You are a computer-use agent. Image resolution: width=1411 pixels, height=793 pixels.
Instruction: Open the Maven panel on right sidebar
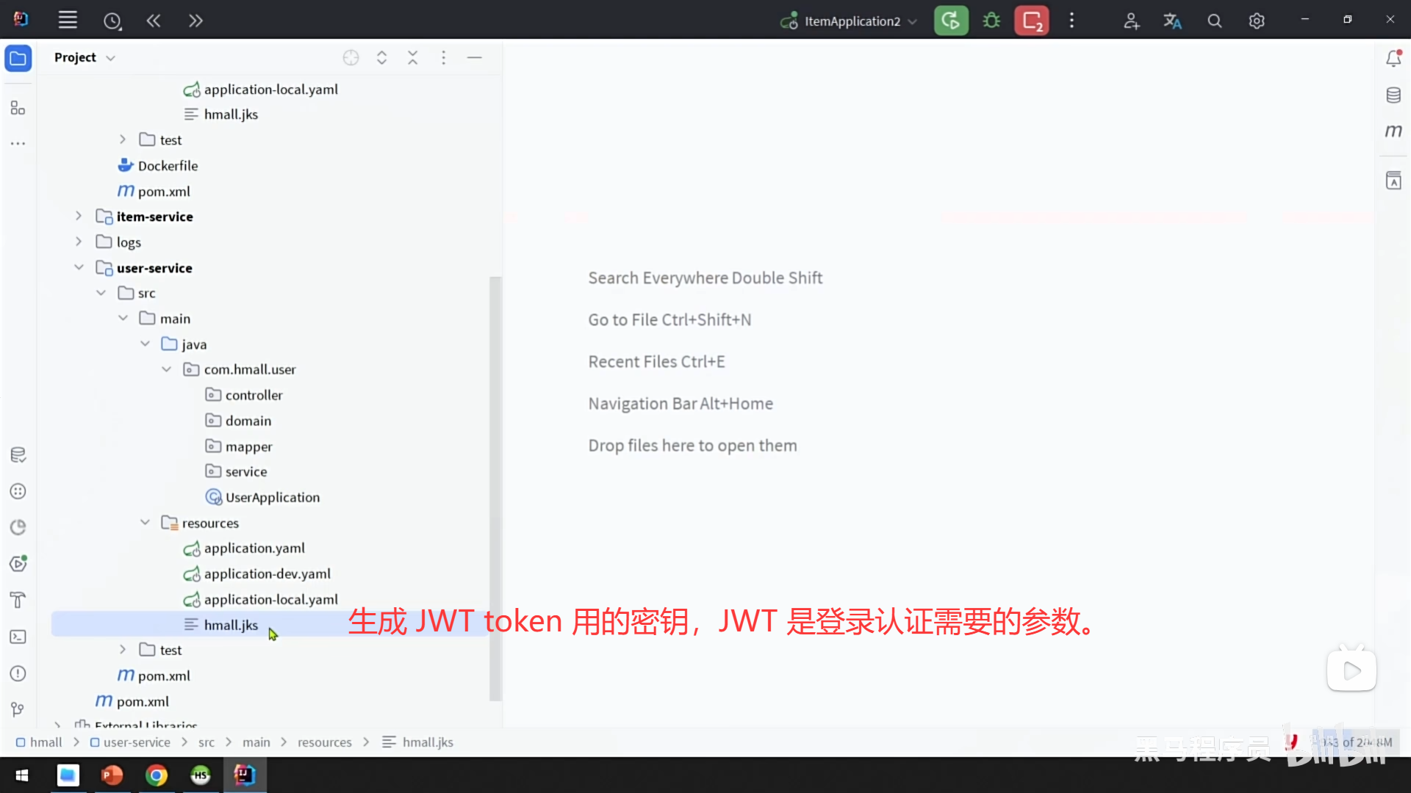coord(1393,131)
